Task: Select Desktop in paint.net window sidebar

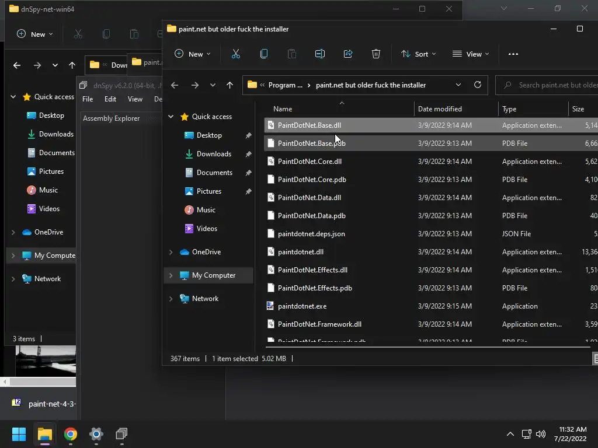Action: click(x=209, y=135)
